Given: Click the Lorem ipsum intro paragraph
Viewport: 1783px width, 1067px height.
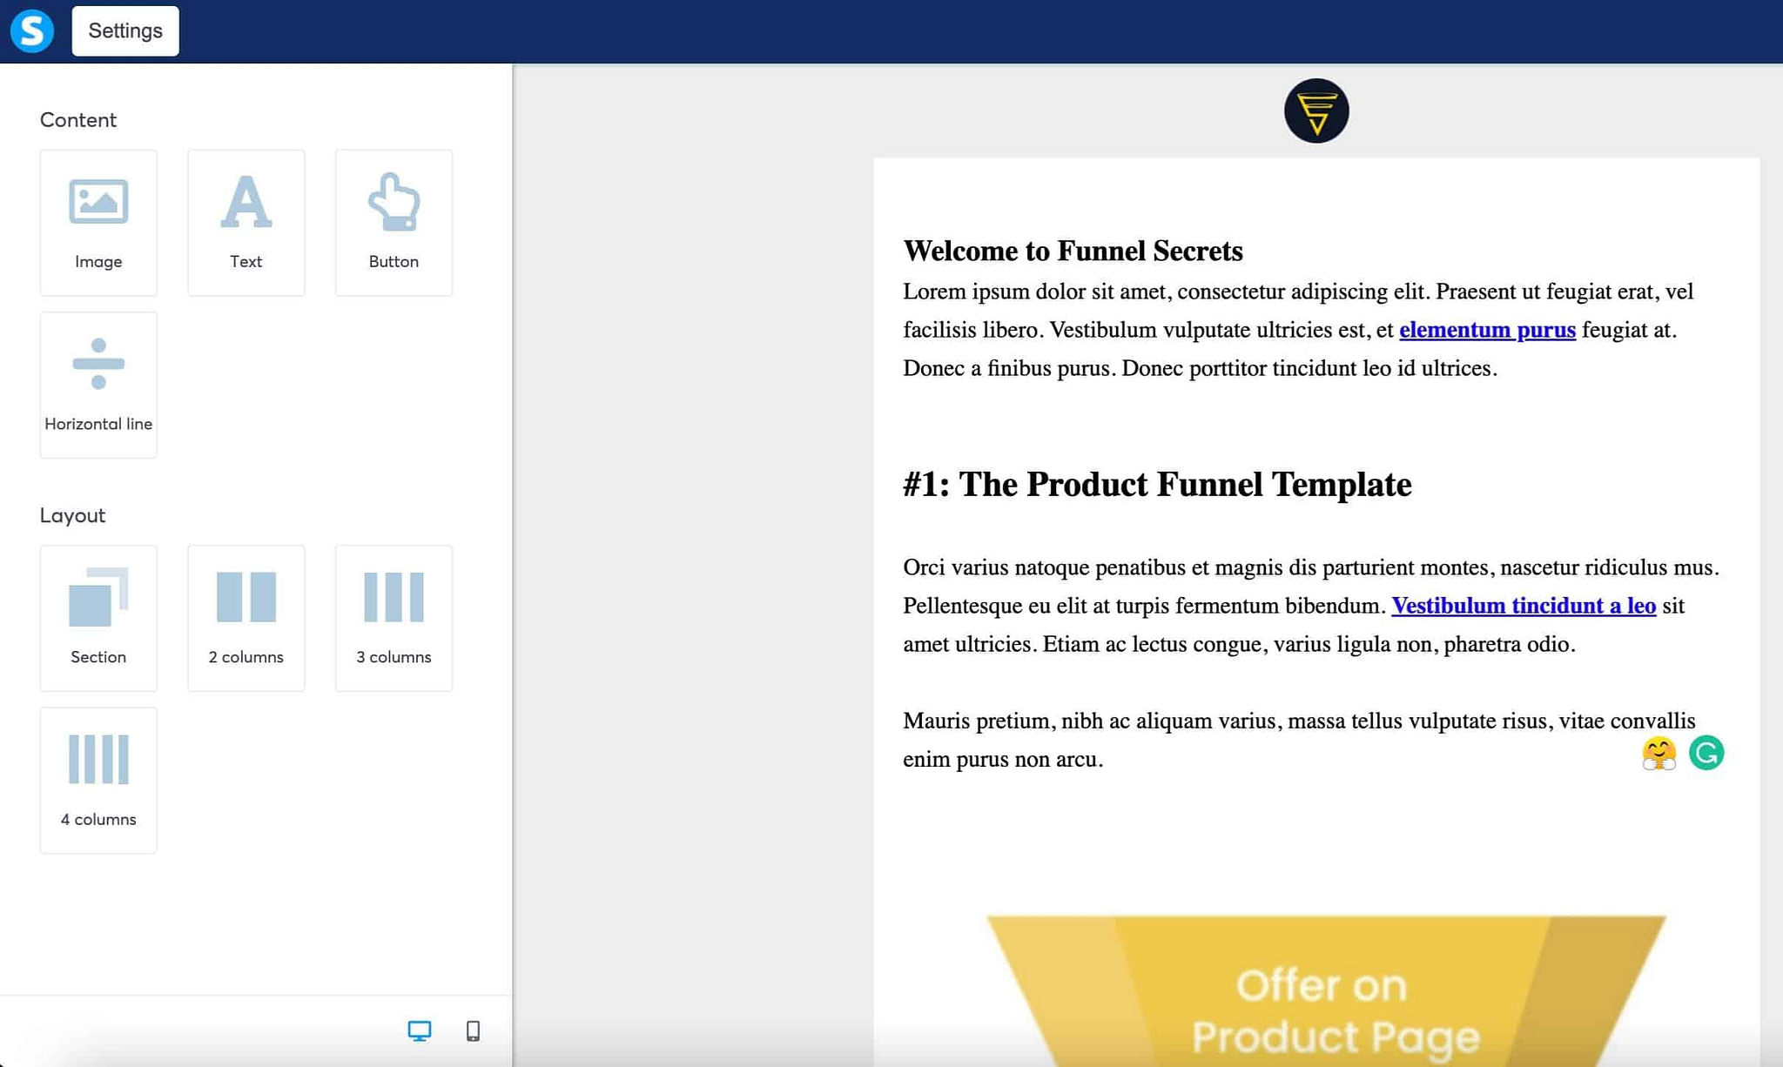Looking at the screenshot, I should point(1298,330).
